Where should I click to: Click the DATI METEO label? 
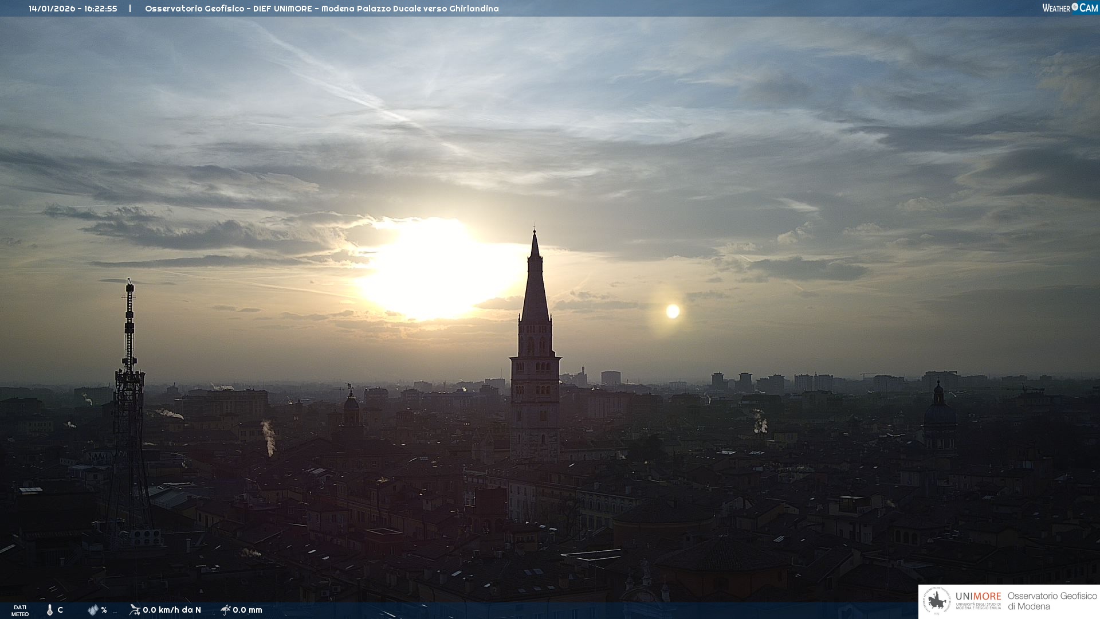[x=20, y=610]
